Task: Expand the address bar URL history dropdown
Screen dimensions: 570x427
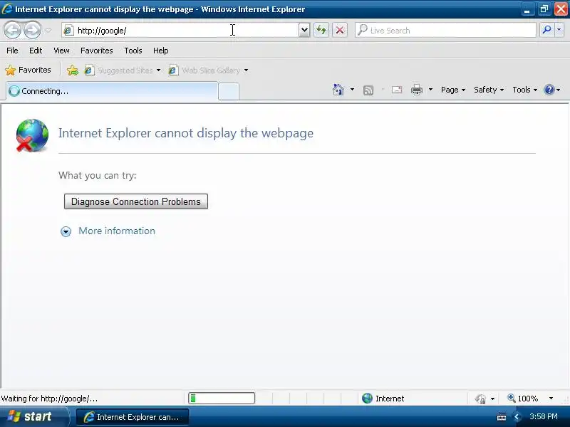Action: click(x=304, y=30)
